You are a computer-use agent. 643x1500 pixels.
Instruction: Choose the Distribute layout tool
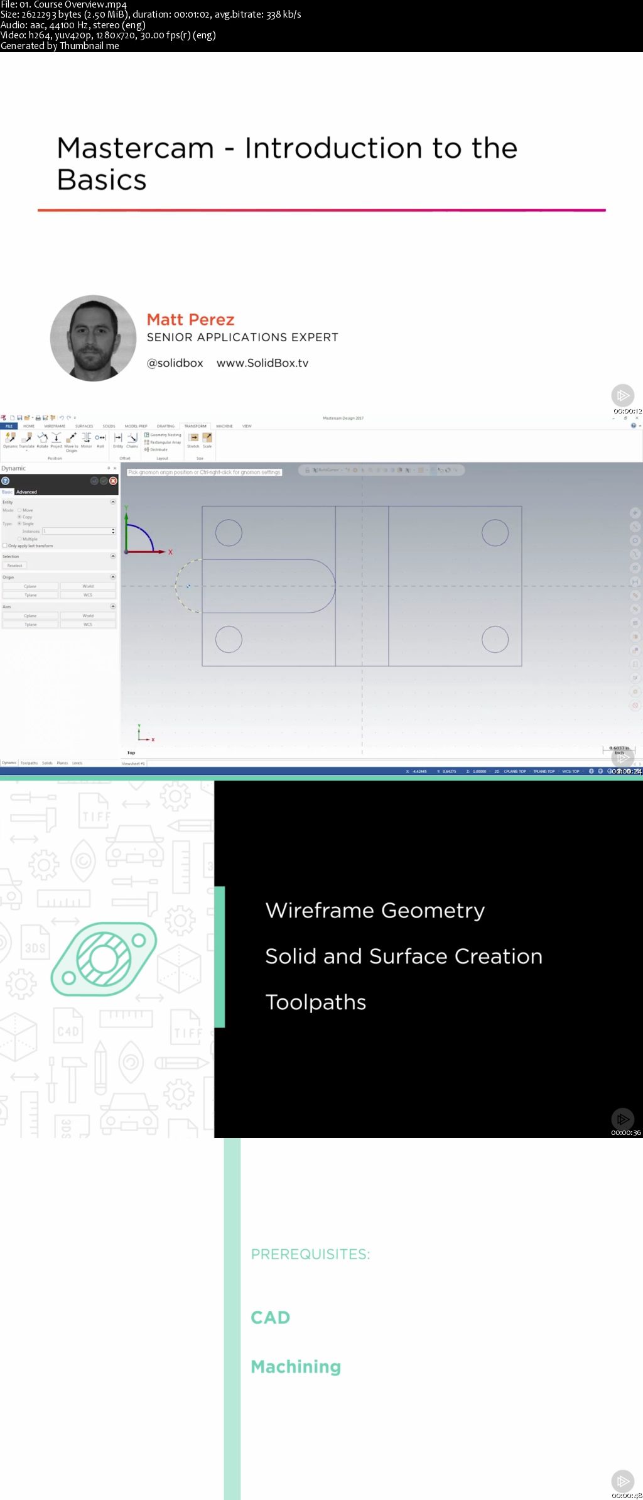pyautogui.click(x=156, y=450)
